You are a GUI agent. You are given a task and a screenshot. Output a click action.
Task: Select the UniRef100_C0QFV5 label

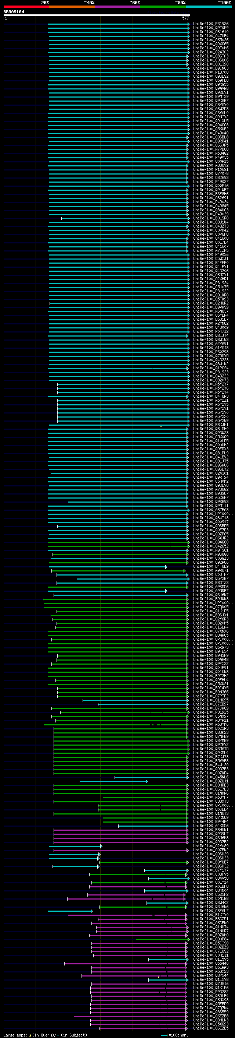211,874
